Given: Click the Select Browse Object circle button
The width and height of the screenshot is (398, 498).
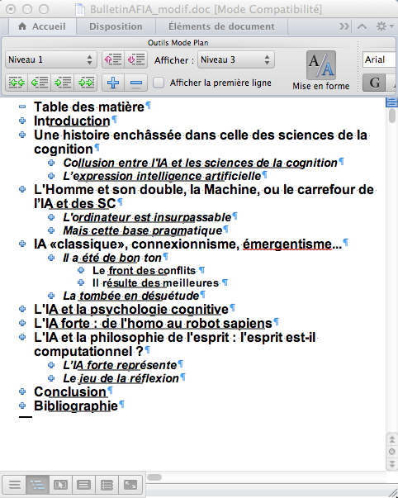Looking at the screenshot, I should (392, 451).
